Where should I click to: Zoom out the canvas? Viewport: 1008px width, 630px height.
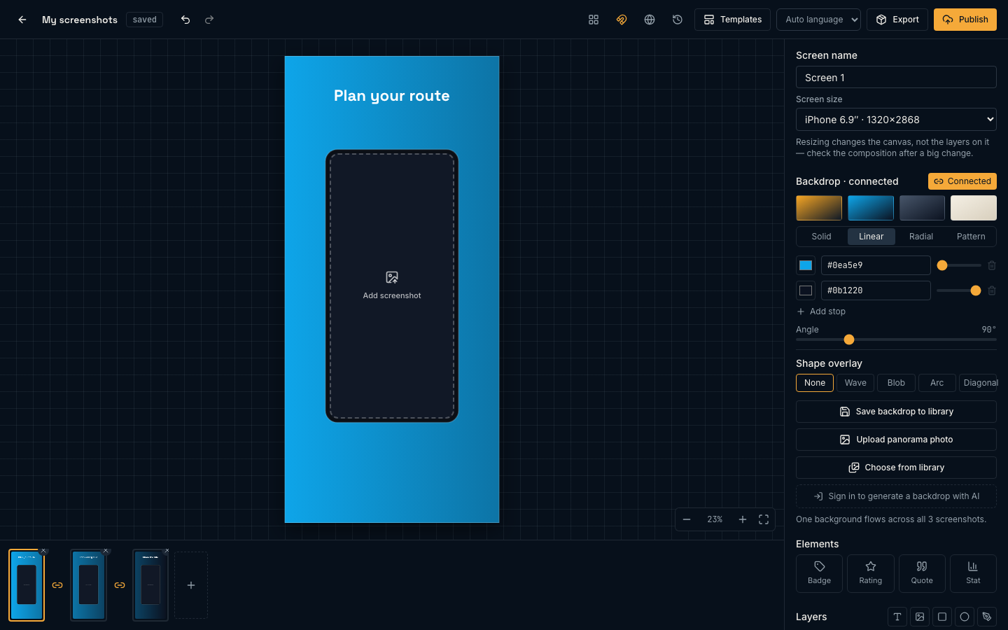[687, 519]
